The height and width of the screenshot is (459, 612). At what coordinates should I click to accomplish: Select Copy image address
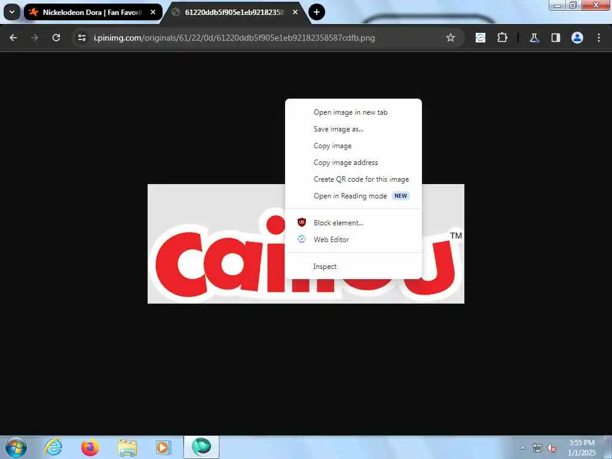coord(353,163)
